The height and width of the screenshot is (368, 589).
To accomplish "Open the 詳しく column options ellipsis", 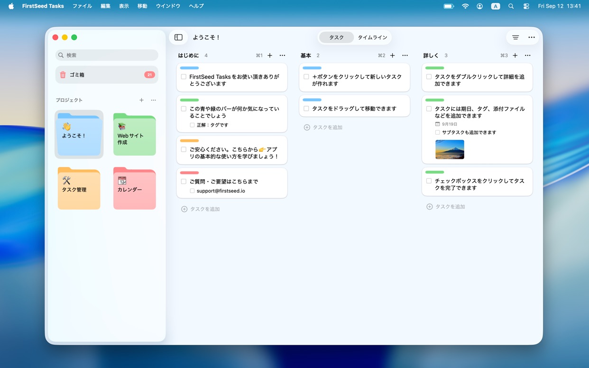I will coord(527,55).
